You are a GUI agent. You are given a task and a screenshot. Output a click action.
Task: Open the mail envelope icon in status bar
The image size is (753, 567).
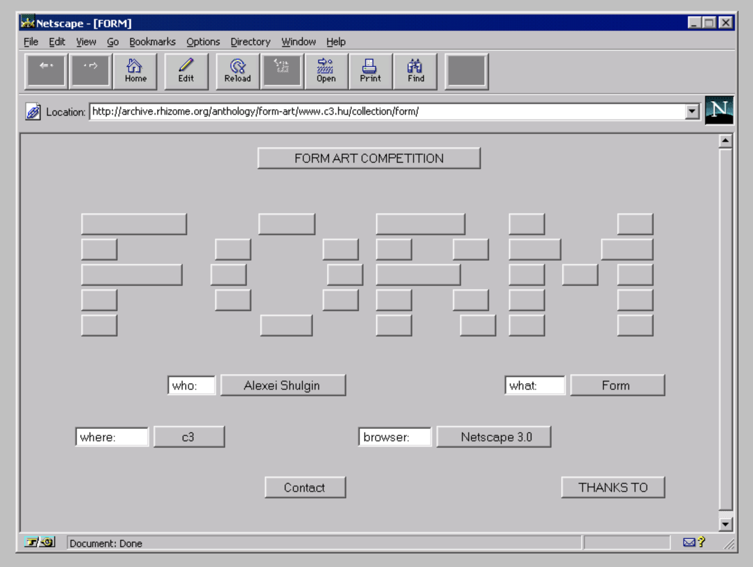point(689,542)
